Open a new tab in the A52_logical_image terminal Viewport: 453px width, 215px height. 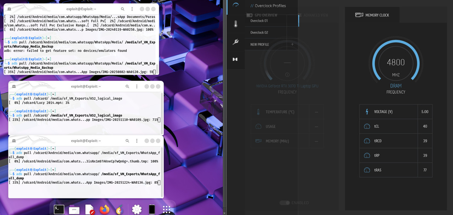point(13,86)
